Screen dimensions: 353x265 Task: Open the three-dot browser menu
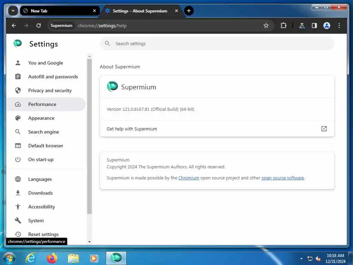(339, 26)
